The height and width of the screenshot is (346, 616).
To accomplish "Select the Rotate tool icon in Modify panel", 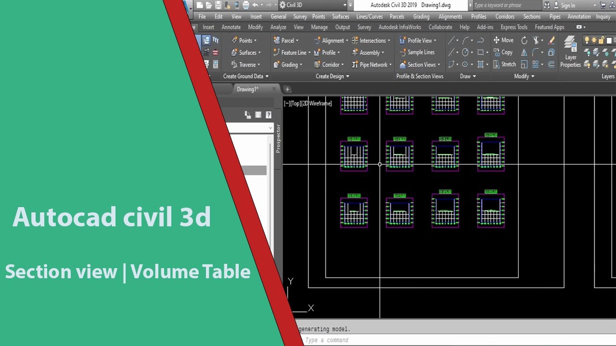I will point(525,40).
